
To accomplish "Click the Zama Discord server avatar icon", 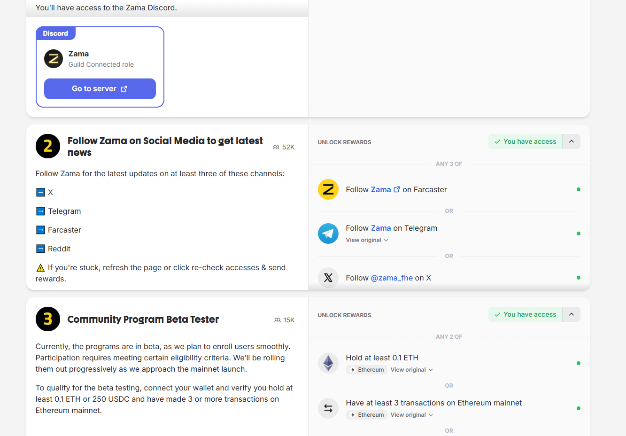I will [x=54, y=59].
